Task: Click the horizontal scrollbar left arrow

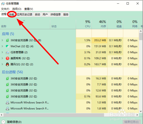Action: [x=2, y=115]
